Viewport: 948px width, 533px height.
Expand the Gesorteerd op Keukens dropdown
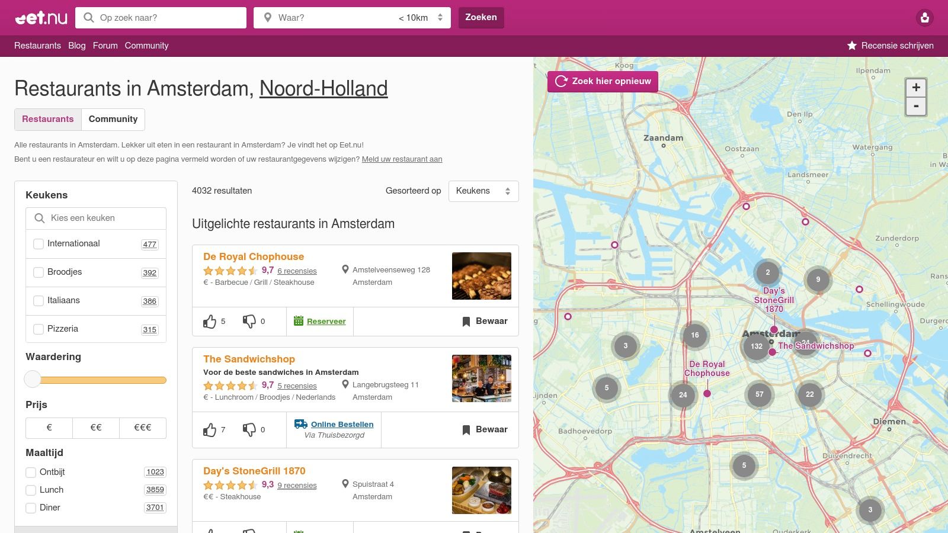tap(483, 191)
